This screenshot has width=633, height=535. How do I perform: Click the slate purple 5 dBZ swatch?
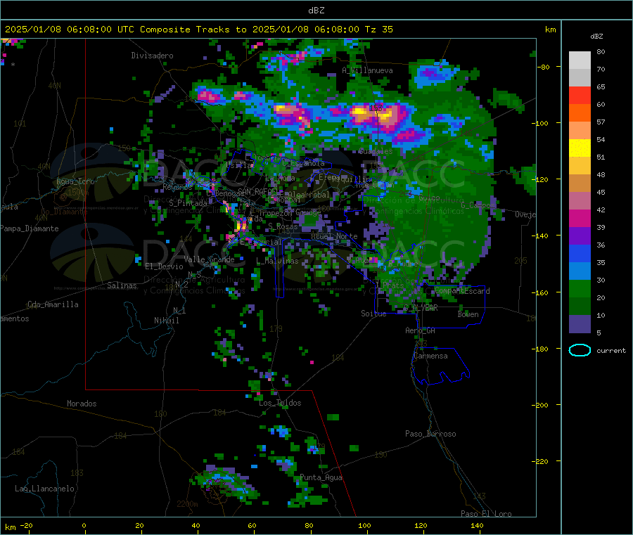click(580, 324)
